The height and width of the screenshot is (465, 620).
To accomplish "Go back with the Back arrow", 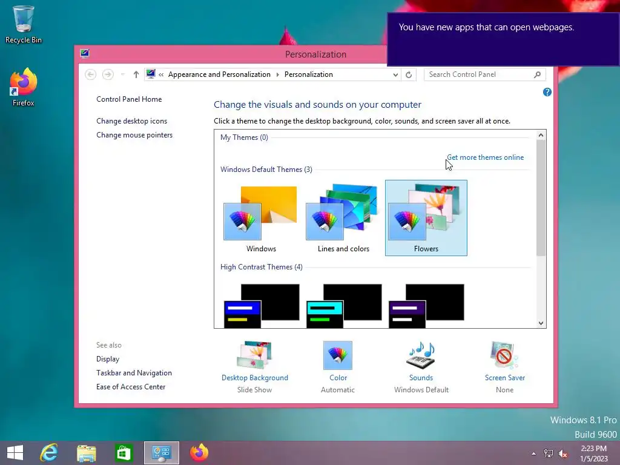I will click(91, 74).
